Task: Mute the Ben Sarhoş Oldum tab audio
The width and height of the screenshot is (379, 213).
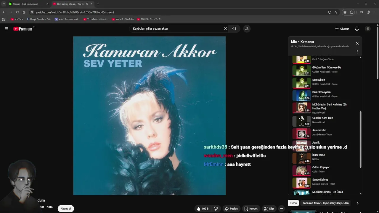Action: tap(87, 4)
